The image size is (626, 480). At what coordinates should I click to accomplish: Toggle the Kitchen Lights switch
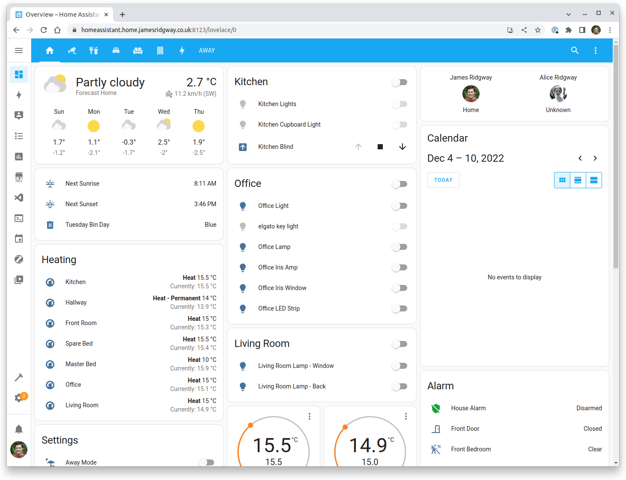399,104
